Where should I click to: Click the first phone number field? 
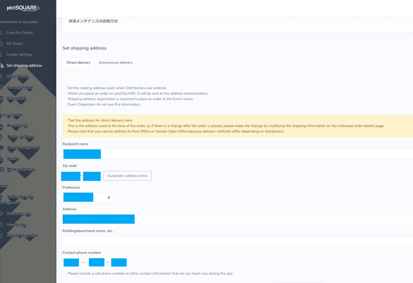pyautogui.click(x=71, y=262)
